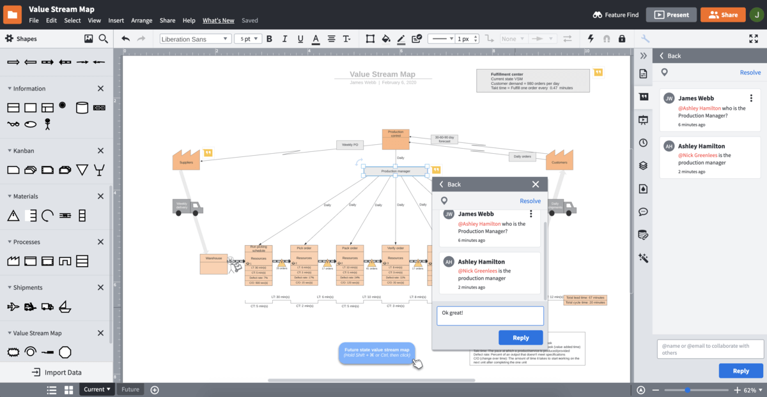Open the Liberation Sans font dropdown
The image size is (767, 397).
coord(195,39)
